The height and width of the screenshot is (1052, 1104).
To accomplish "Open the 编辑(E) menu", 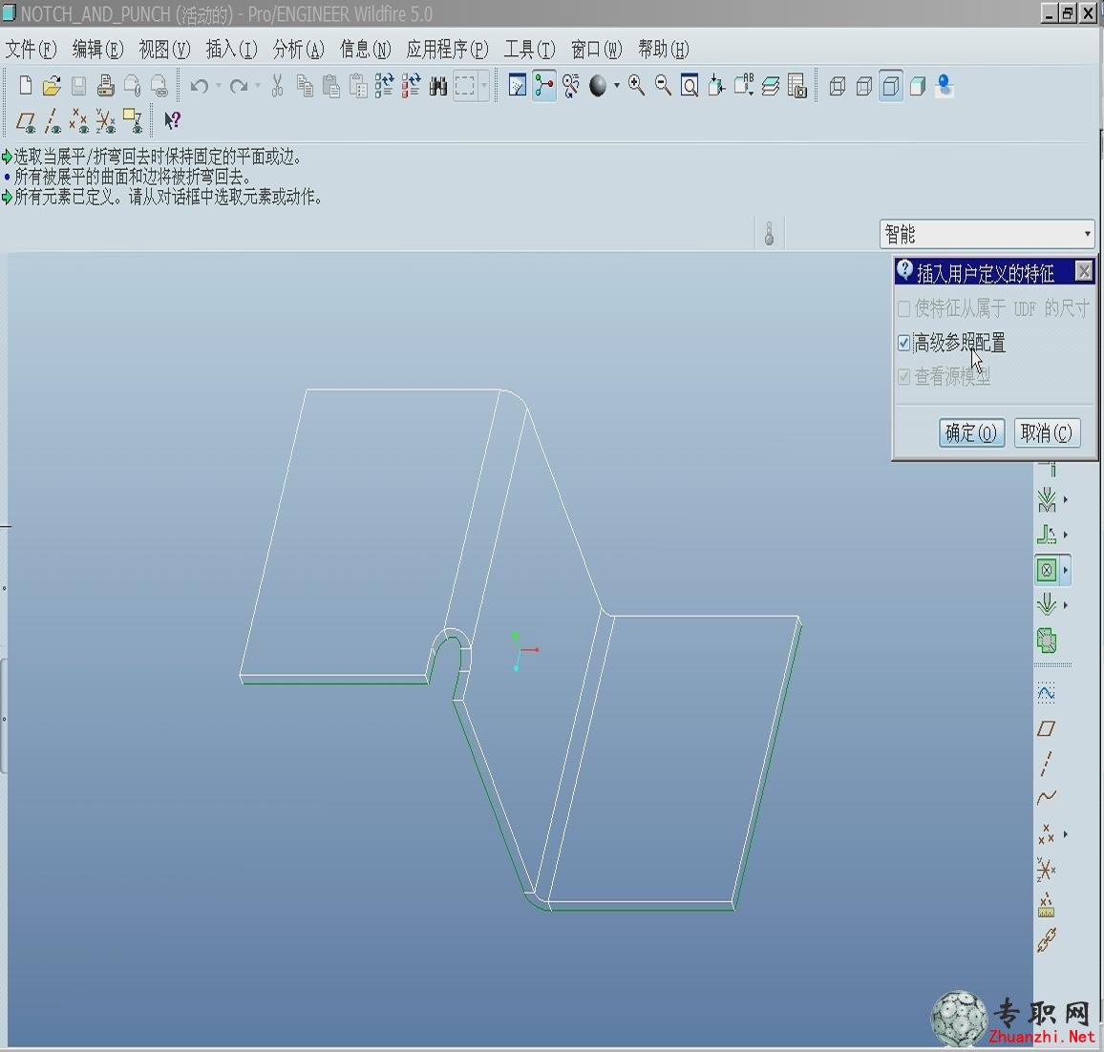I will (97, 50).
